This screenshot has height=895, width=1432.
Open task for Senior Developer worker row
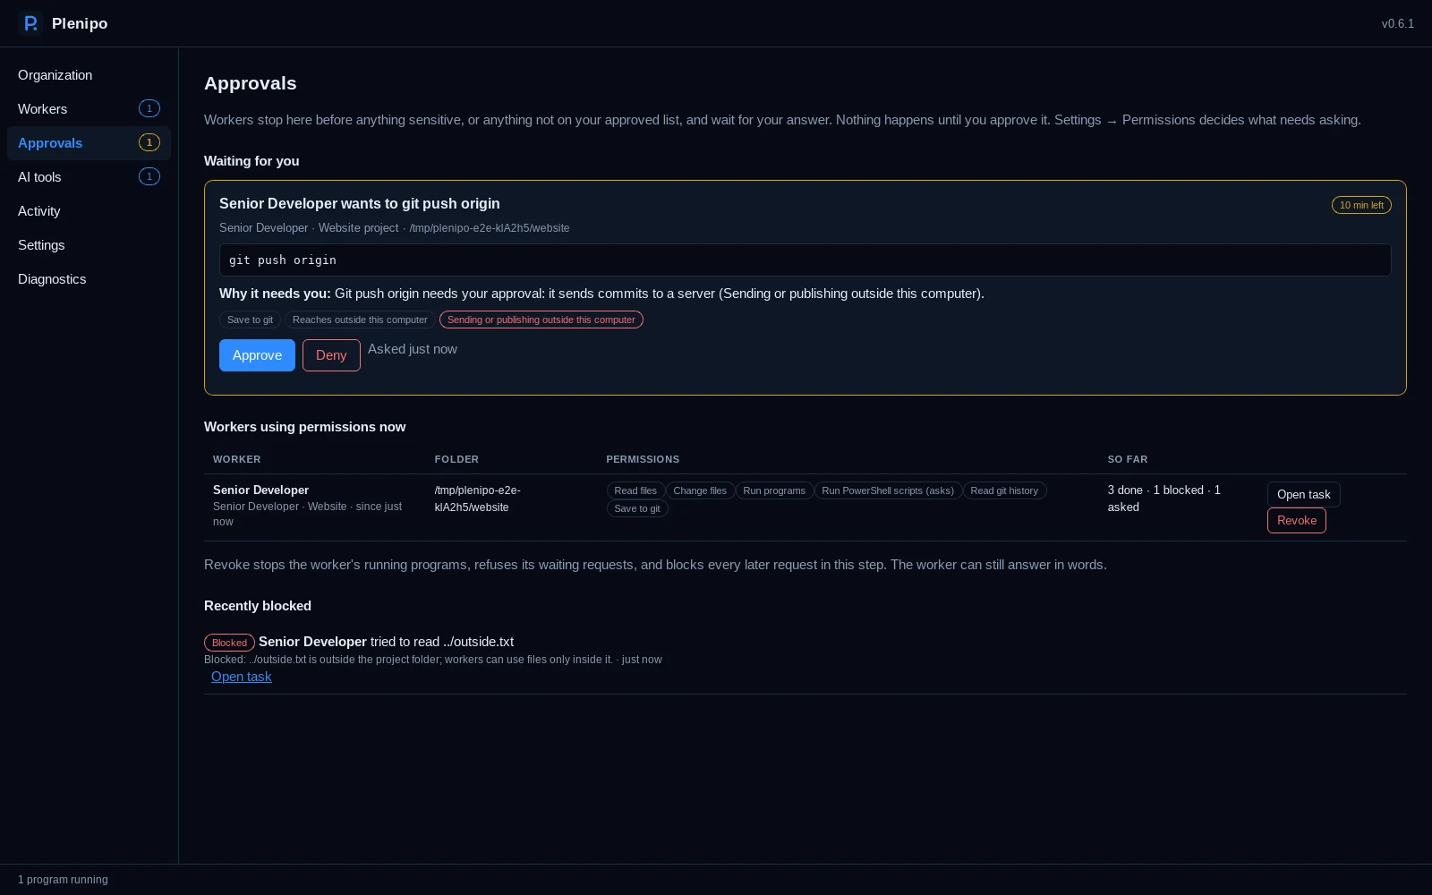(1303, 494)
